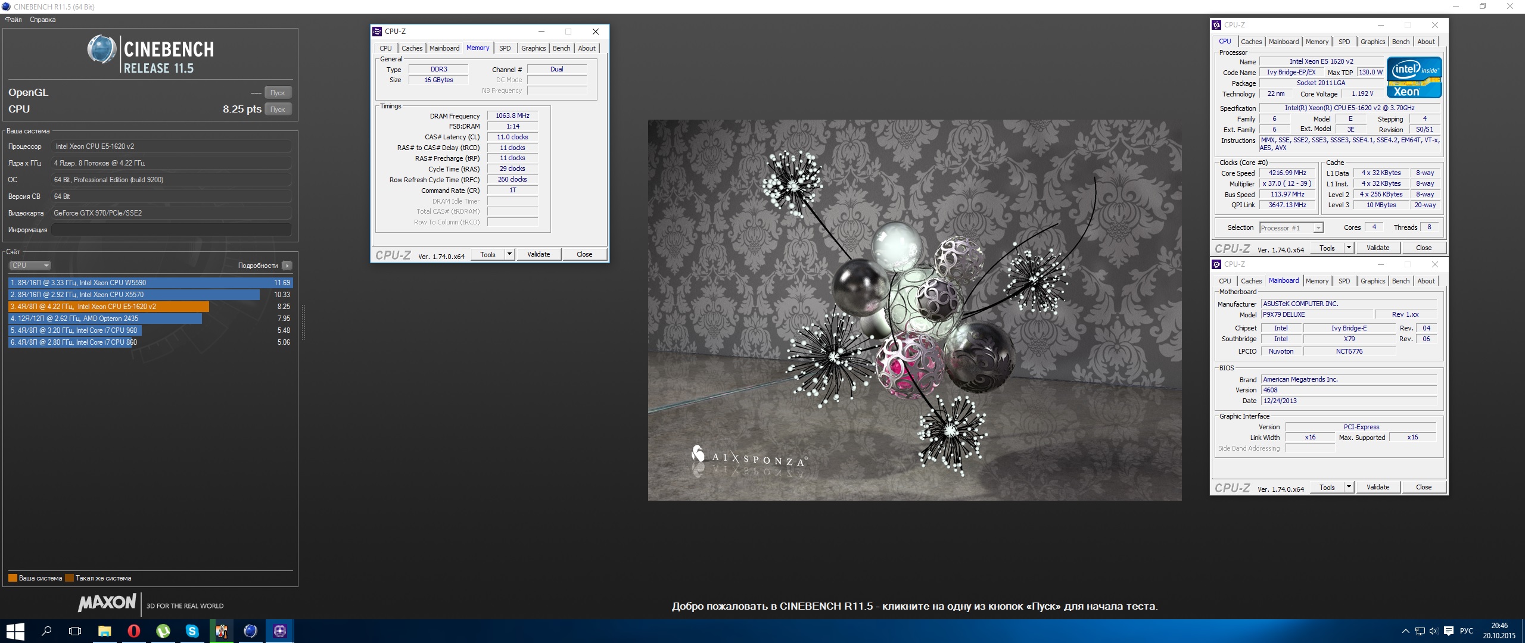Open Skype from taskbar
The width and height of the screenshot is (1525, 643).
(192, 631)
